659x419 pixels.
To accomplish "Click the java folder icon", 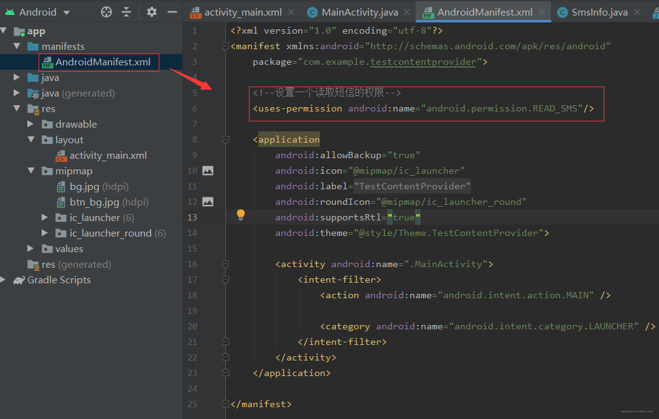I will 33,77.
